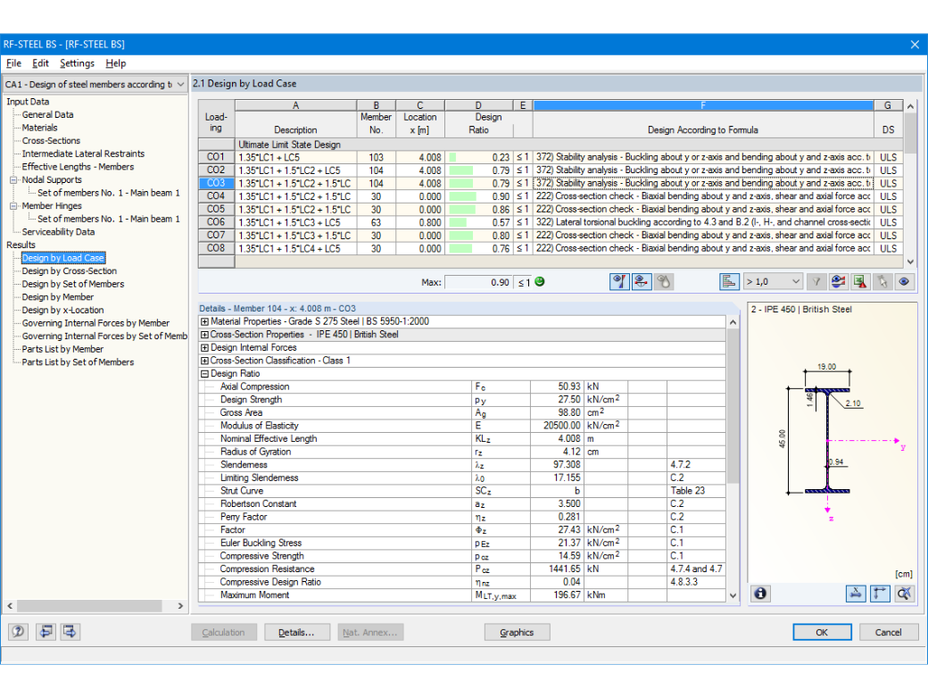Viewport: 928px width, 698px height.
Task: Click the Nat. Annex... button
Action: [370, 632]
